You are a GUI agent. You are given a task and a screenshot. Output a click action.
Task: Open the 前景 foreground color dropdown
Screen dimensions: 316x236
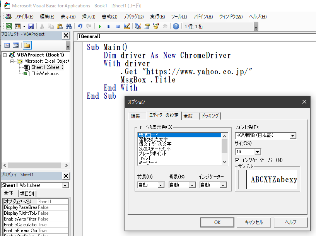[x=161, y=185]
